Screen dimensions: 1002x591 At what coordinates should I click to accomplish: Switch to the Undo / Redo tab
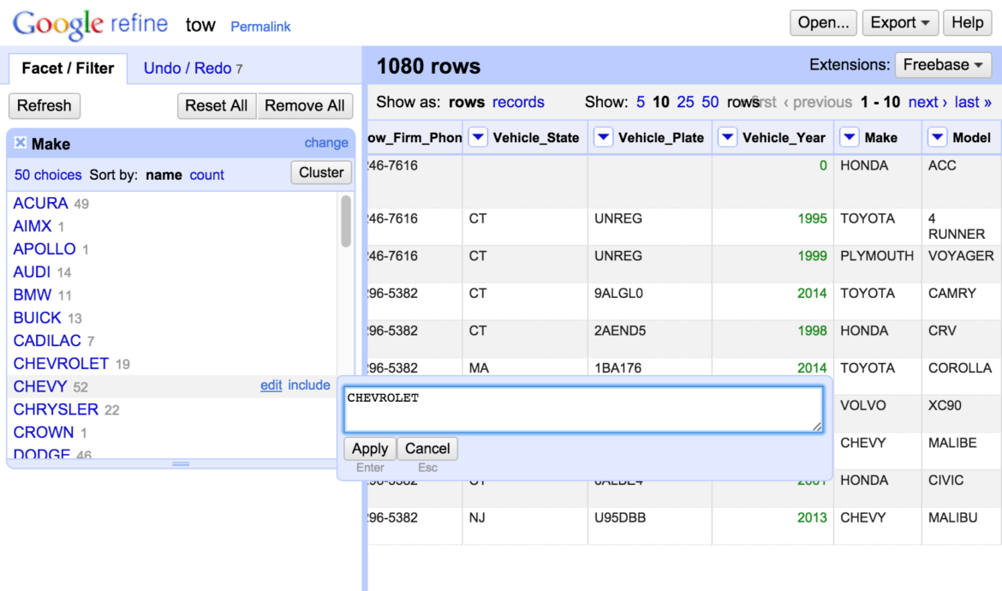(193, 69)
